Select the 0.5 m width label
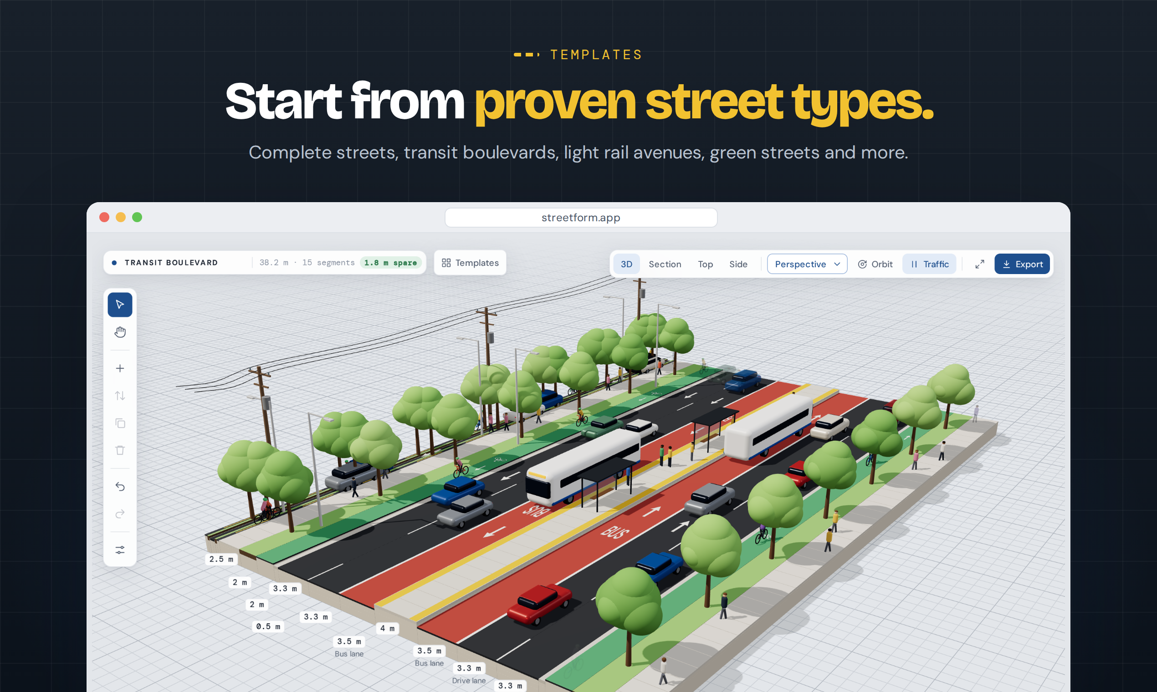 [x=268, y=626]
